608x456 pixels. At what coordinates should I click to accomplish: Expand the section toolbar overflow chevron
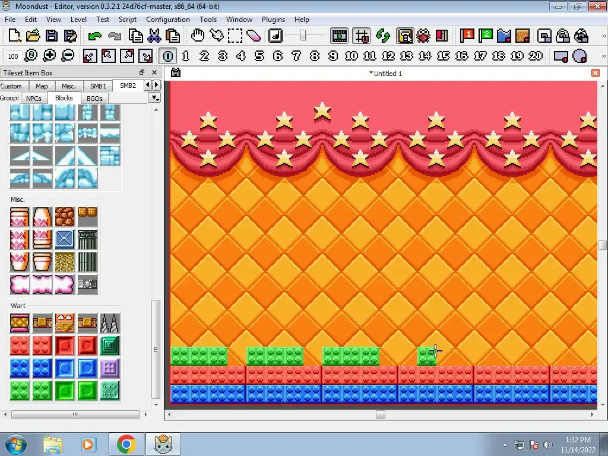[603, 56]
